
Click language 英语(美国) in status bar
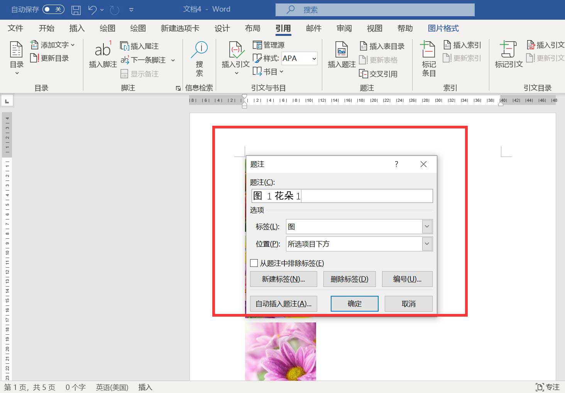coord(112,387)
